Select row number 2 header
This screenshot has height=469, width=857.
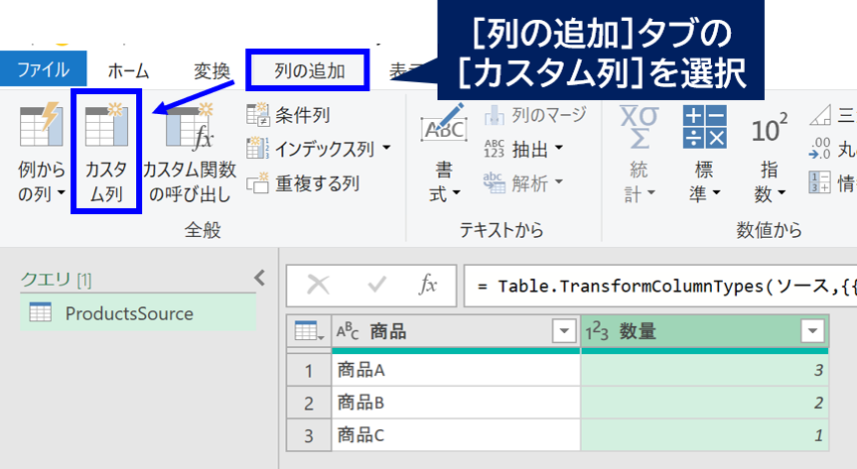[309, 403]
